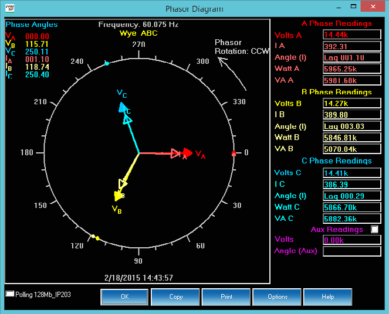
Task: Click the Polling status indicator box
Action: point(9,293)
